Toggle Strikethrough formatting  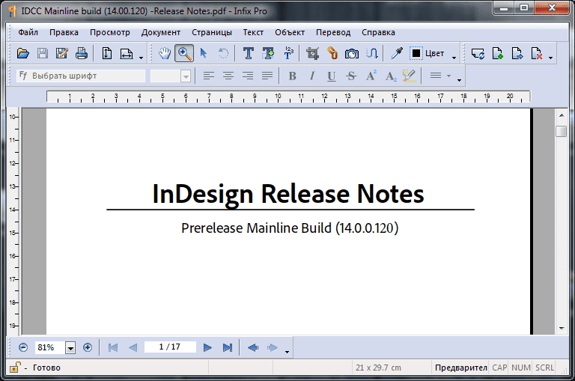[x=351, y=76]
